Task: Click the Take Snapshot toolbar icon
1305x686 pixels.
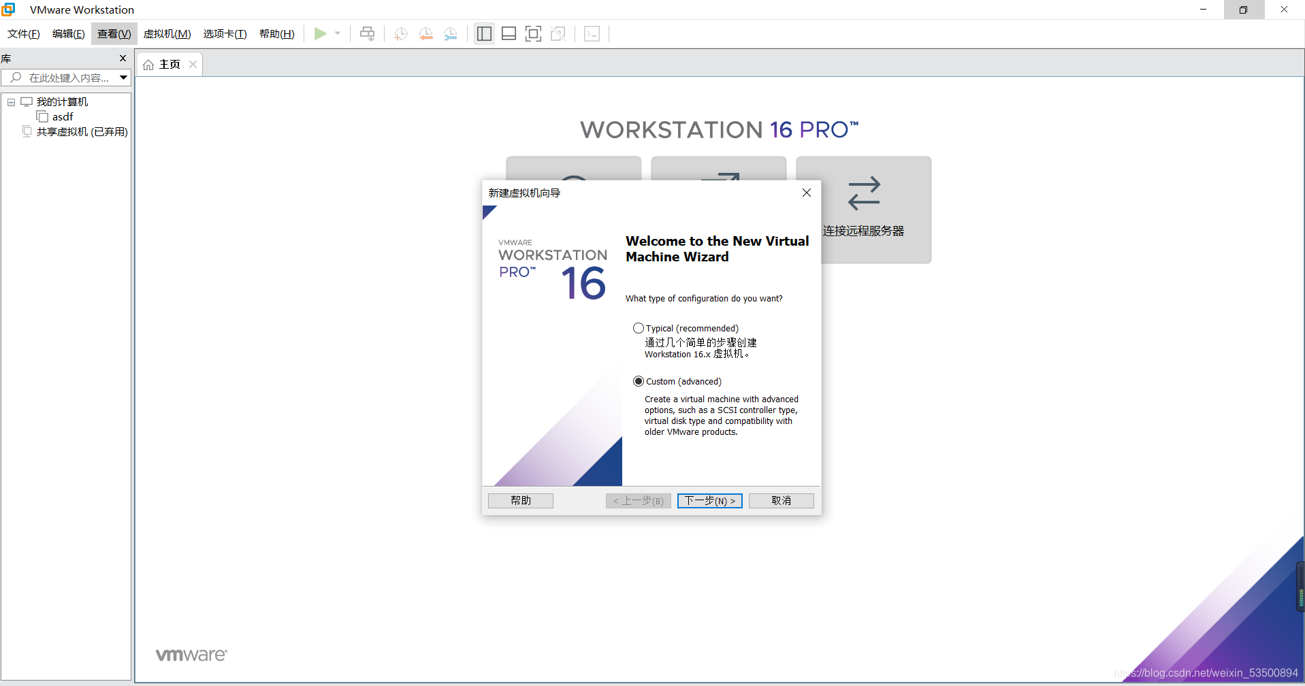Action: tap(401, 33)
